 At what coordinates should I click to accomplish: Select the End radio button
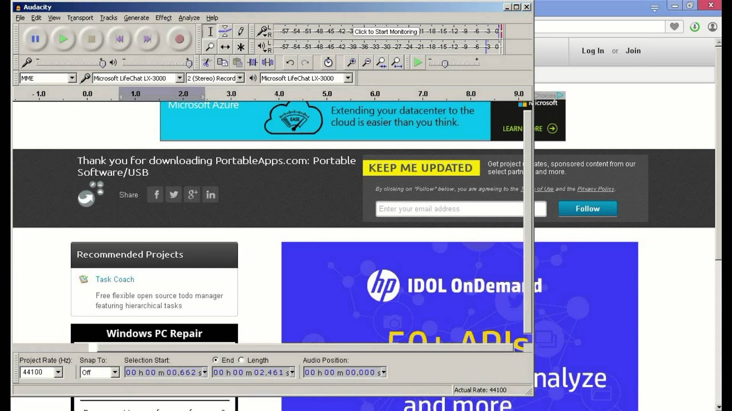pos(215,360)
